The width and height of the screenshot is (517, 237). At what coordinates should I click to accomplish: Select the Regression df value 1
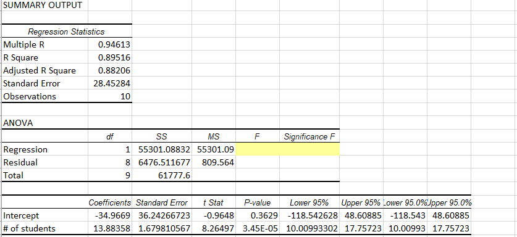110,149
